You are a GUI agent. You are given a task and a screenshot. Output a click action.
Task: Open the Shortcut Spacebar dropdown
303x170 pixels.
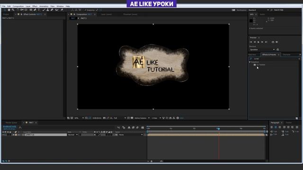click(x=262, y=50)
